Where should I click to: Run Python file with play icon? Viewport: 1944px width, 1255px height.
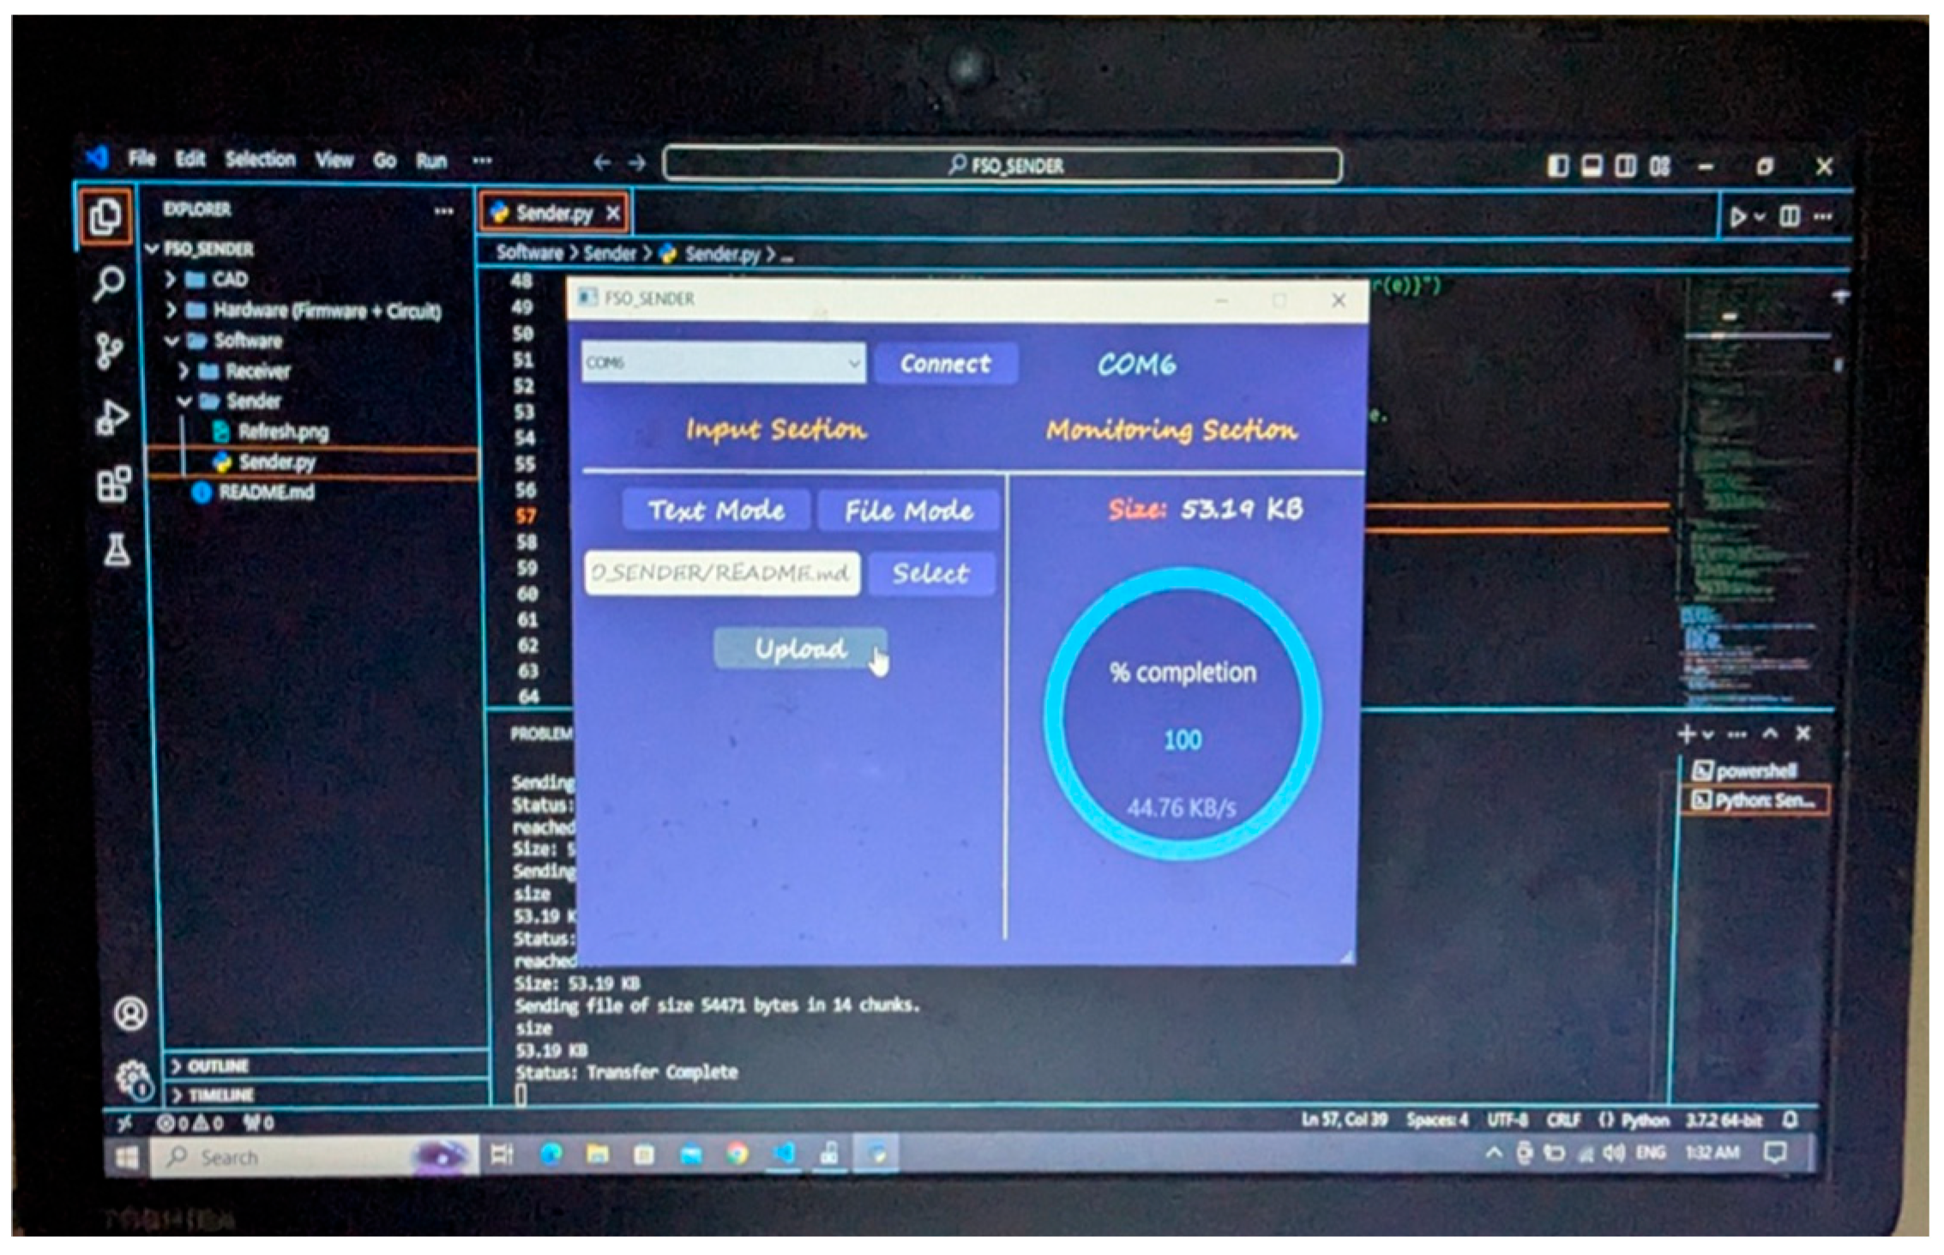coord(1738,217)
